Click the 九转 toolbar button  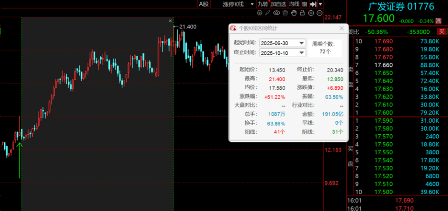pos(263,4)
